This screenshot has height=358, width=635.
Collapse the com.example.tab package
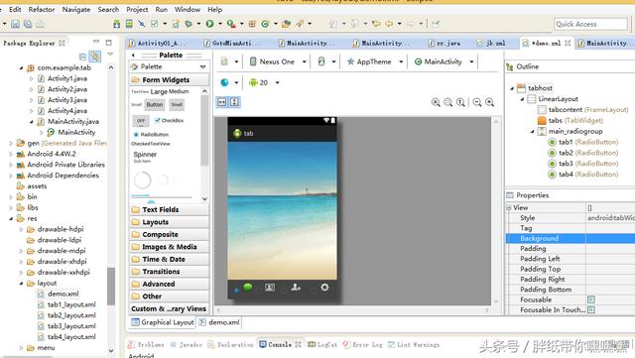pos(21,68)
